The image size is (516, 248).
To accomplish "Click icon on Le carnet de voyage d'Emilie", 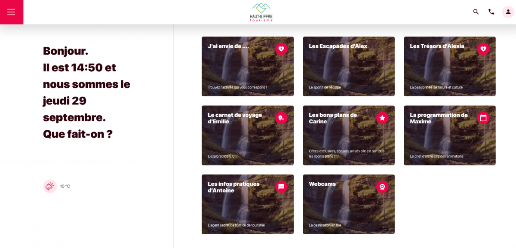I will [281, 118].
